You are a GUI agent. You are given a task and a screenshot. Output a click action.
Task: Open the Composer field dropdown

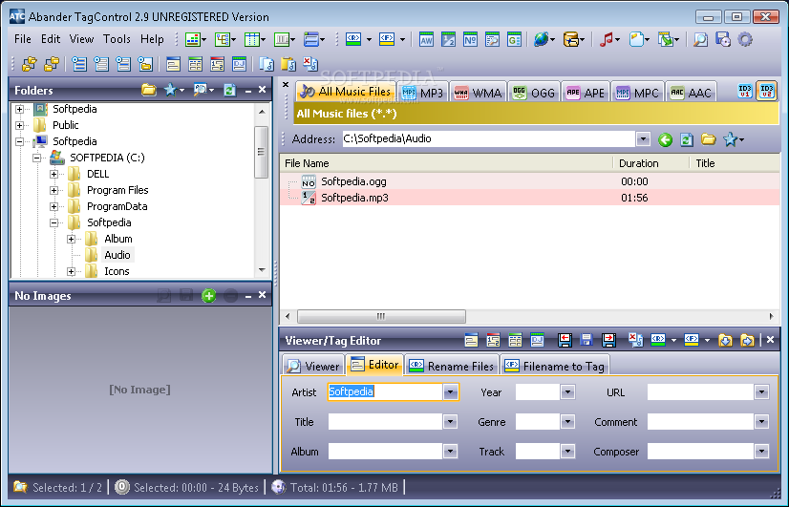pyautogui.click(x=761, y=452)
